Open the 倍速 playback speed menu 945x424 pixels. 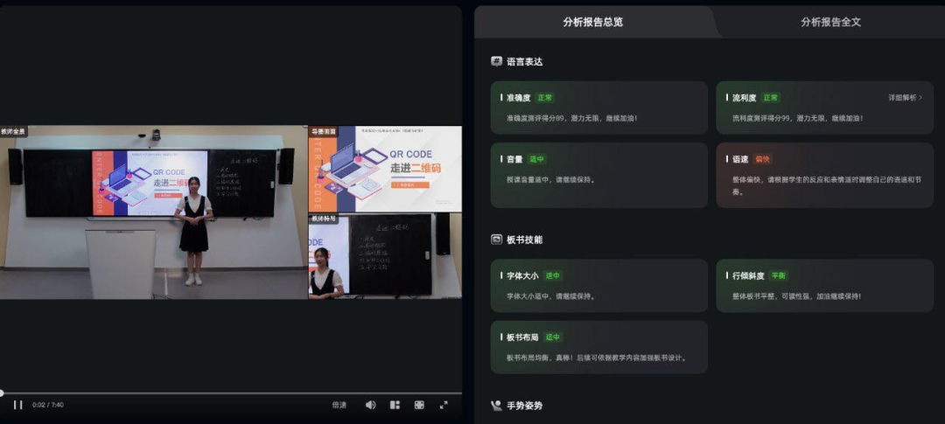coord(339,405)
